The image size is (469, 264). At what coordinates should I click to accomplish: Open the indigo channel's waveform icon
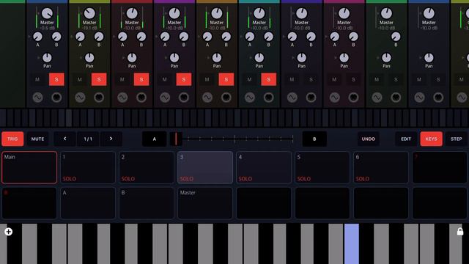click(292, 98)
